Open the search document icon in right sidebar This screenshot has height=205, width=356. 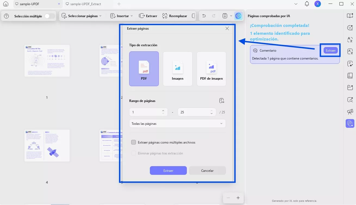pos(350,100)
